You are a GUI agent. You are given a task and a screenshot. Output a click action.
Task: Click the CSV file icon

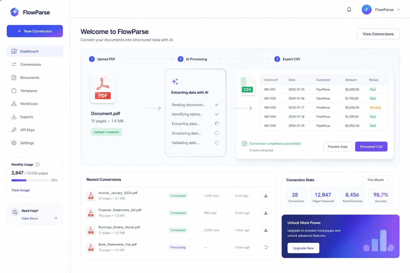click(248, 85)
